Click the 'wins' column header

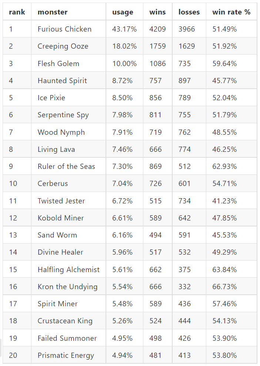(157, 12)
